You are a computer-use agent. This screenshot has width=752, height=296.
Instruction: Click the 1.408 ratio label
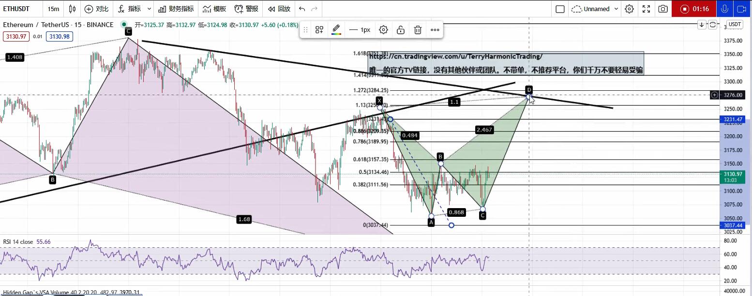tap(15, 57)
